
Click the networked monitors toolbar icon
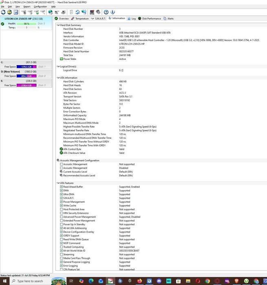point(84,12)
